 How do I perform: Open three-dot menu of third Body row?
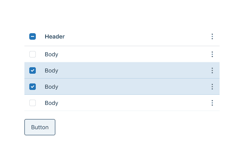212,87
